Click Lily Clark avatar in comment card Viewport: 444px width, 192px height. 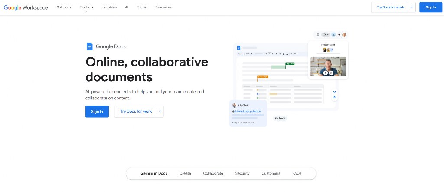point(235,105)
